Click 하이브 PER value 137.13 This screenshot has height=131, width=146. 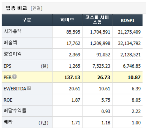[x=72, y=77]
